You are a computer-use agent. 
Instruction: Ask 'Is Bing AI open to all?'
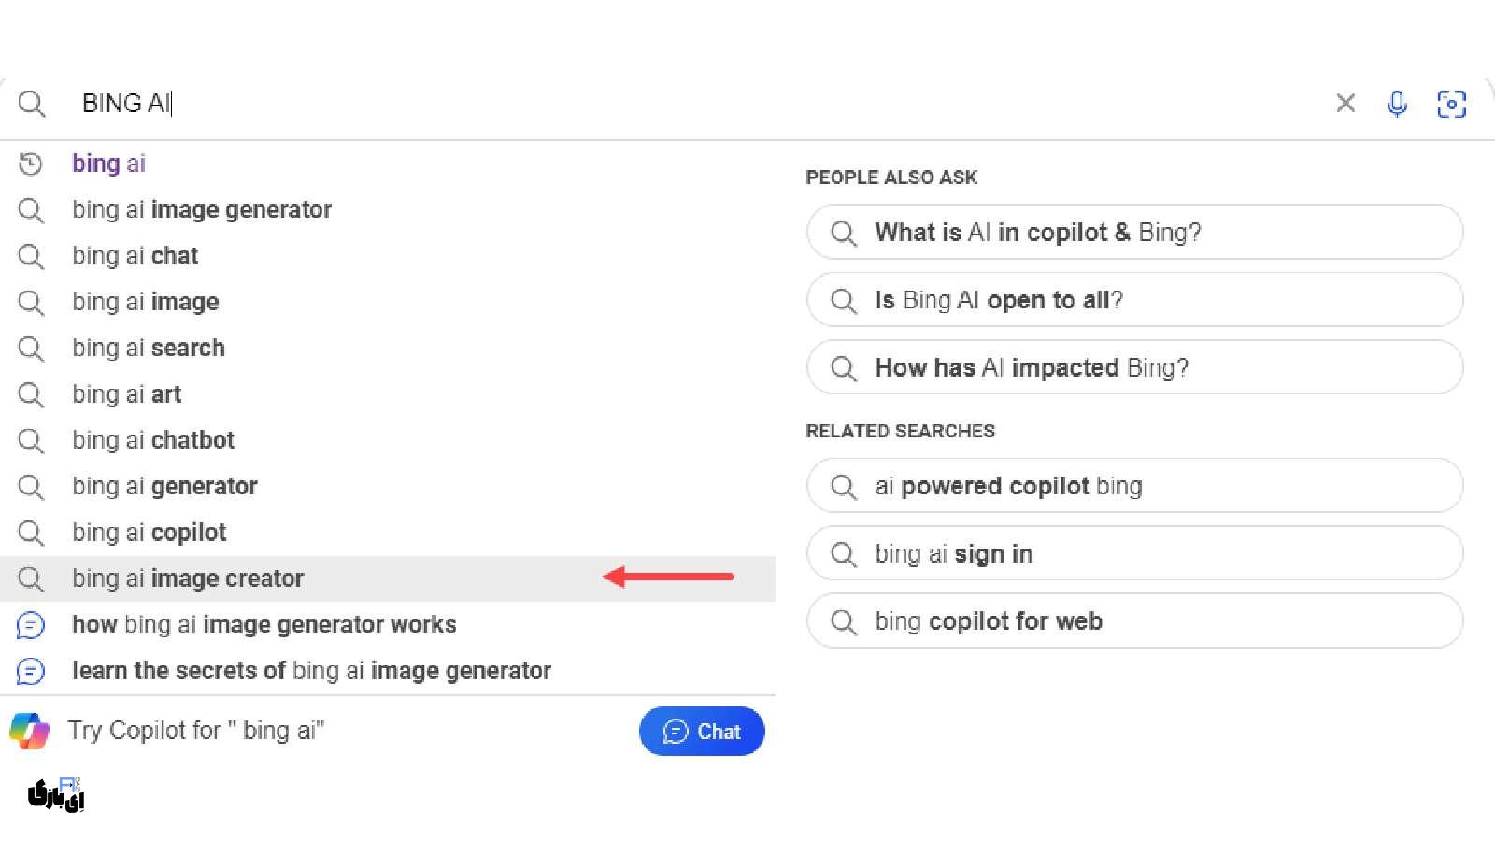[x=1134, y=300]
